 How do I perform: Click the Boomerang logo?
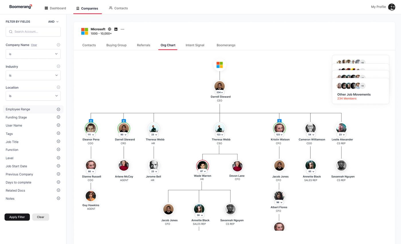click(x=21, y=7)
